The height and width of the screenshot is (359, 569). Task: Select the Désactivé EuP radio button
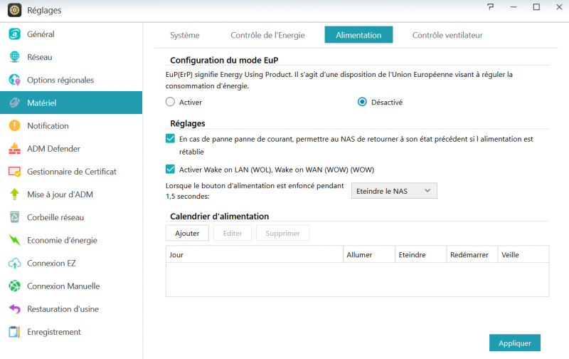click(362, 102)
